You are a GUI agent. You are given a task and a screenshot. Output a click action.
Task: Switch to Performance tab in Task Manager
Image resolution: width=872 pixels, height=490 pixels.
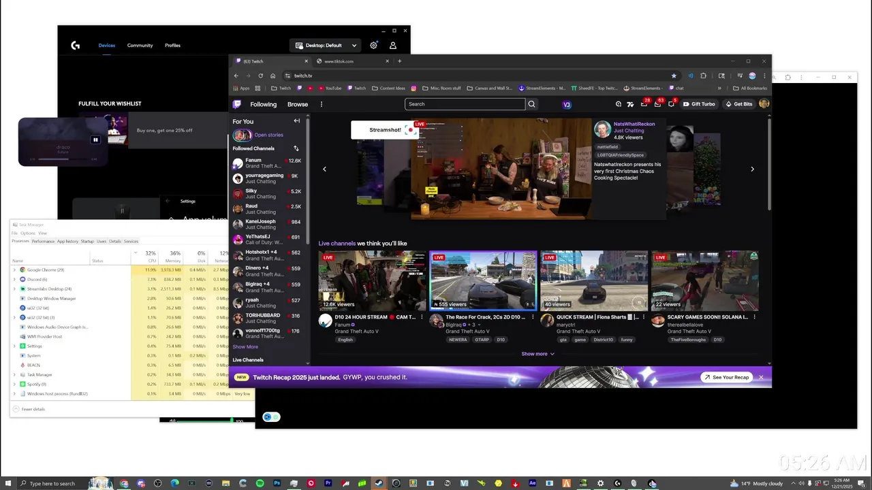(x=43, y=241)
